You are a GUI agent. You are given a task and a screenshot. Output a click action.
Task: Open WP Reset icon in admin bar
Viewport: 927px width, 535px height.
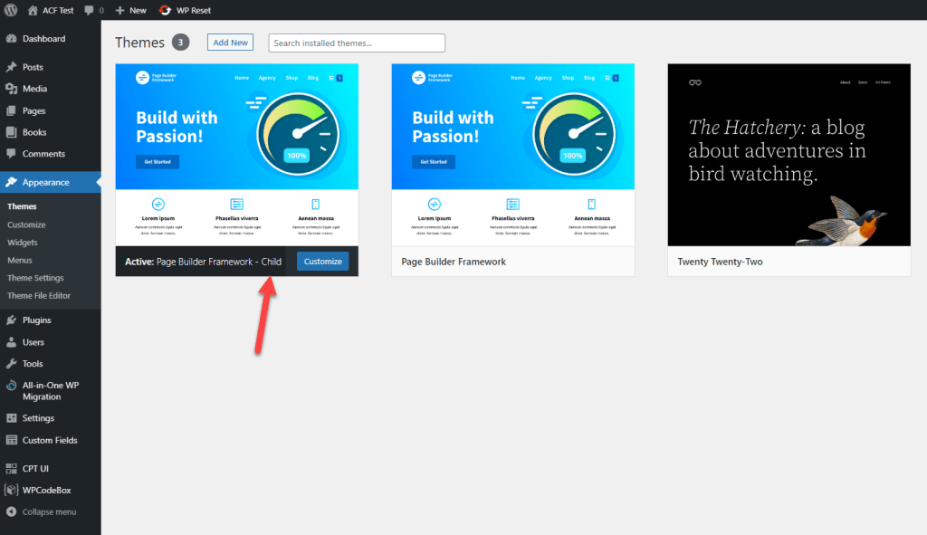click(x=165, y=10)
